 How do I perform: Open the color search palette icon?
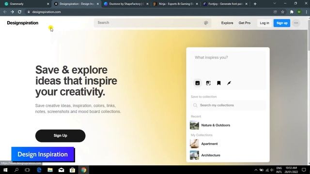206,23
